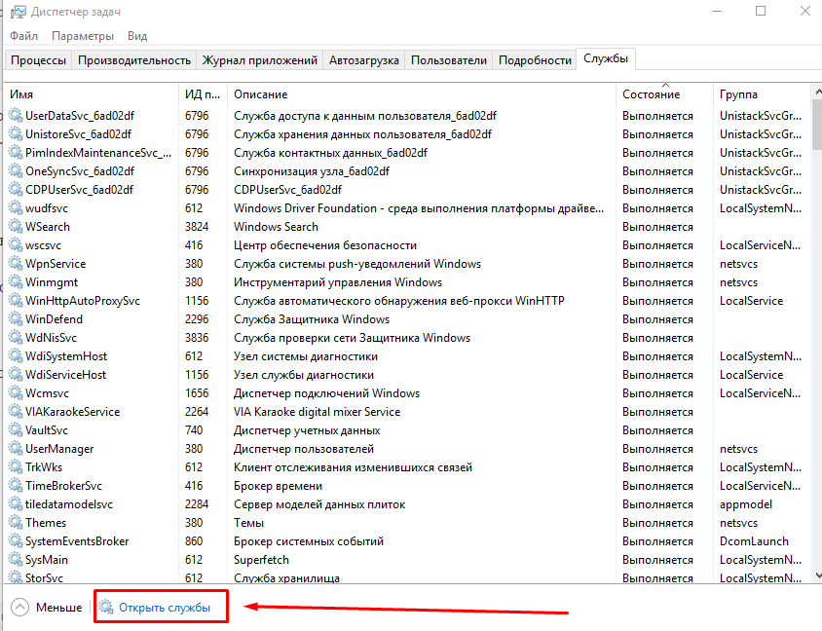This screenshot has width=822, height=631.
Task: Switch to the Автозагрузка tab
Action: click(x=364, y=60)
